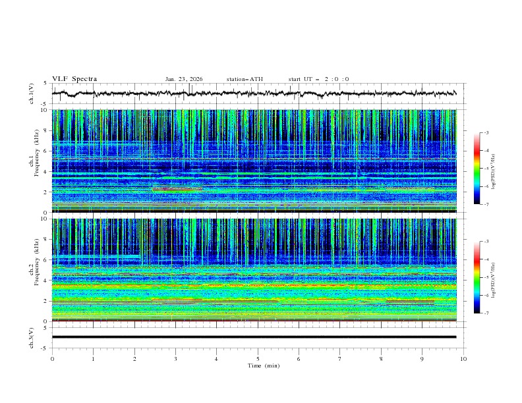Click the start UT time label
The width and height of the screenshot is (522, 403).
click(x=318, y=79)
